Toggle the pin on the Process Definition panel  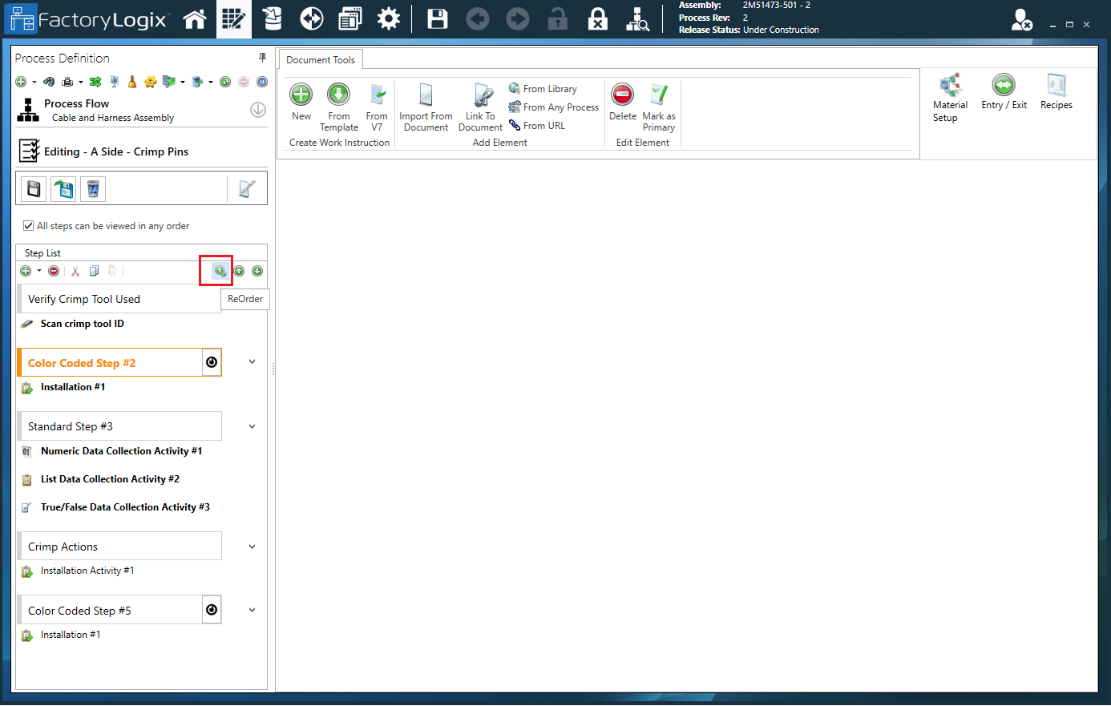[x=261, y=58]
